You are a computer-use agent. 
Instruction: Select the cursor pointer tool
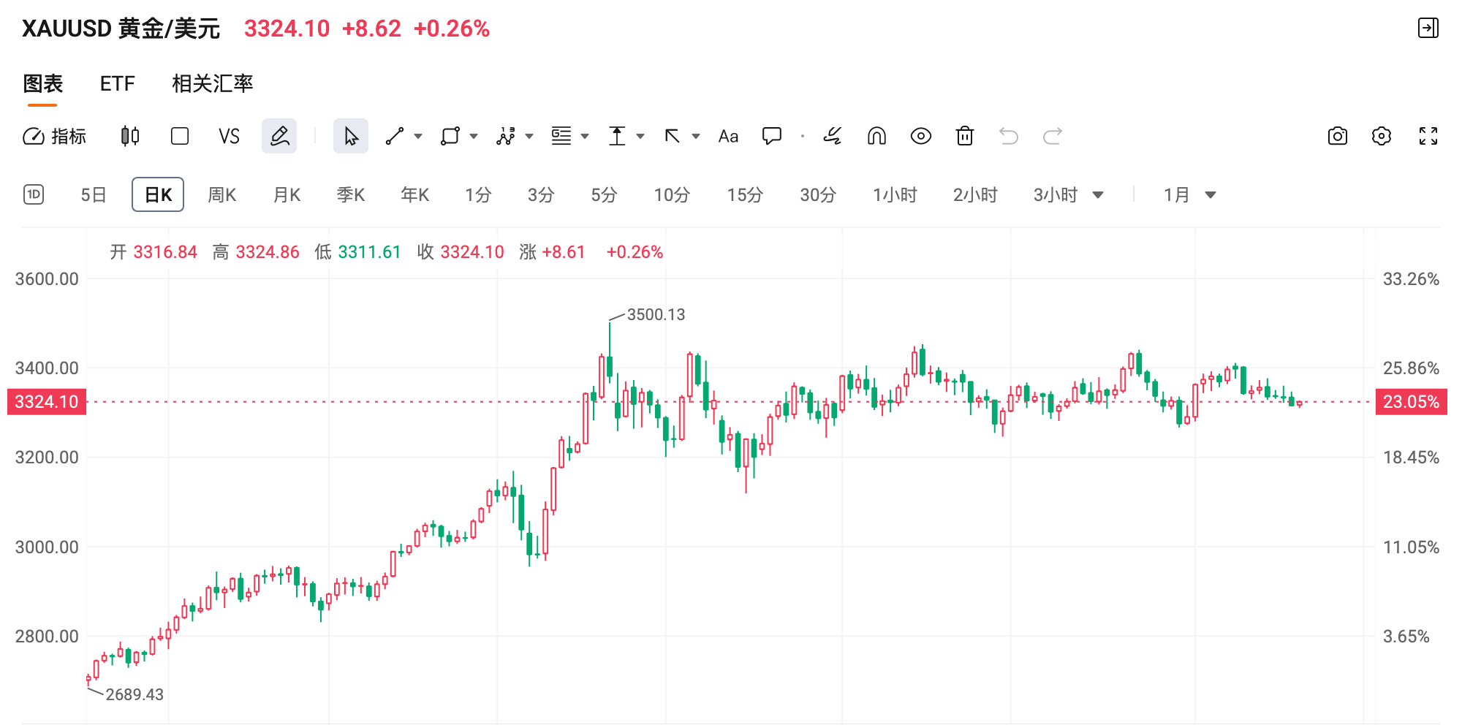click(x=351, y=136)
